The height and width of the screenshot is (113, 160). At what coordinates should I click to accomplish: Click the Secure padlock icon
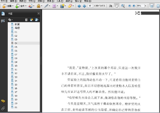38,6
